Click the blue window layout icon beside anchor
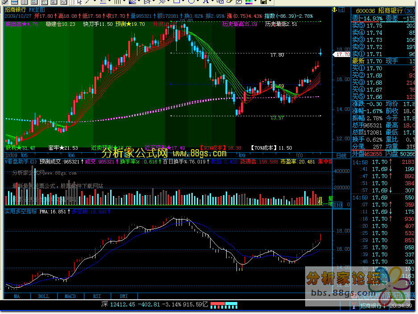This screenshot has height=314, width=418. [341, 10]
